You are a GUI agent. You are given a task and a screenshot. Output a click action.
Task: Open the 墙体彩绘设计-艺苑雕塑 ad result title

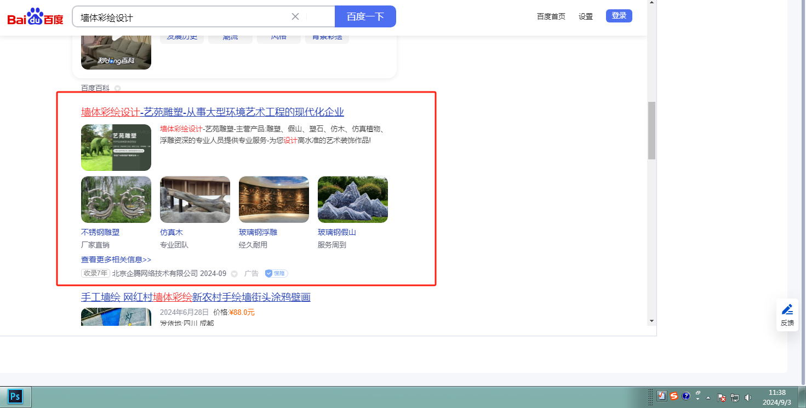click(213, 112)
